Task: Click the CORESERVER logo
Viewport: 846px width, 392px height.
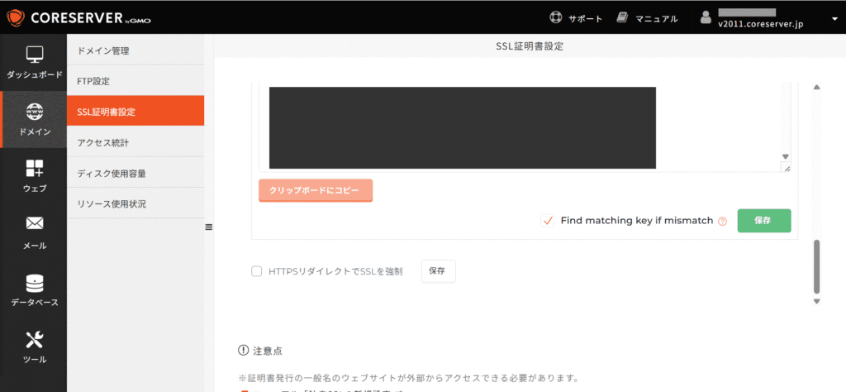Action: (79, 18)
